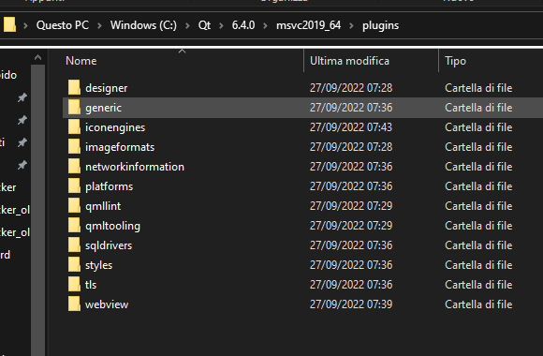Select styles folder name
The height and width of the screenshot is (356, 543).
tap(98, 265)
